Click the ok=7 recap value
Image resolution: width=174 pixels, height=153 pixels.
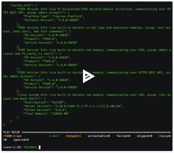[56, 136]
